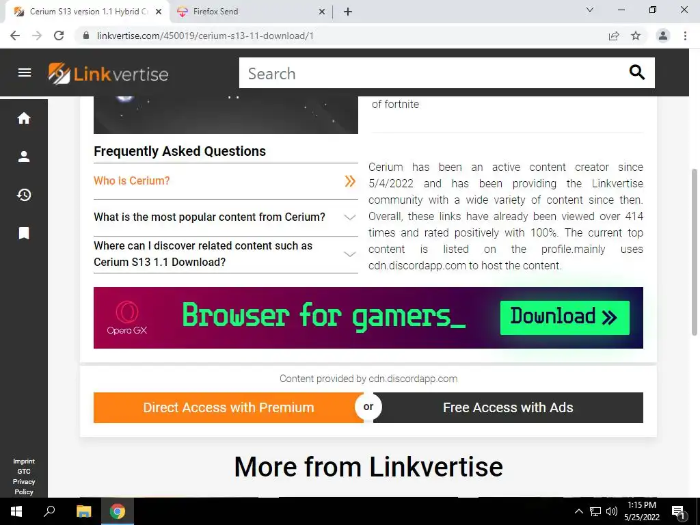Click the URL address bar
The height and width of the screenshot is (525, 700).
(339, 36)
